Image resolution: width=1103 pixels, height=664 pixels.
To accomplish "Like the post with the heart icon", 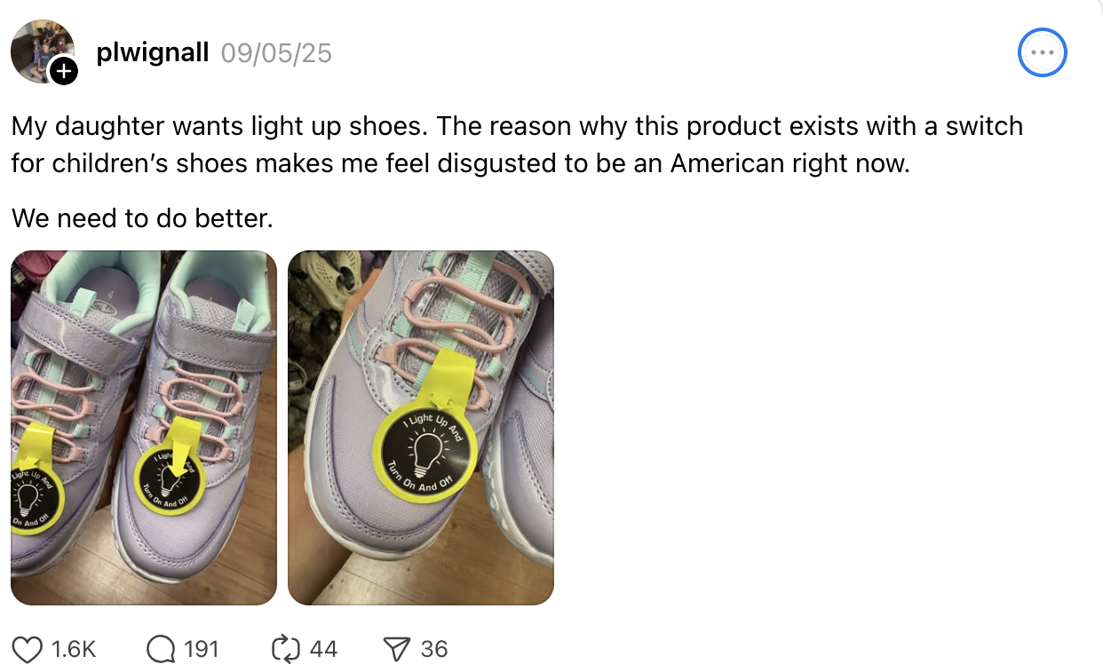I will click(x=28, y=649).
